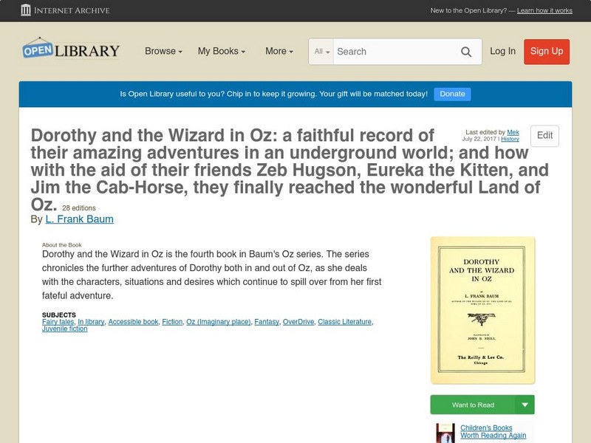Viewport: 591px width, 443px height.
Task: Click the July 22, 2017 edit date
Action: [479, 139]
